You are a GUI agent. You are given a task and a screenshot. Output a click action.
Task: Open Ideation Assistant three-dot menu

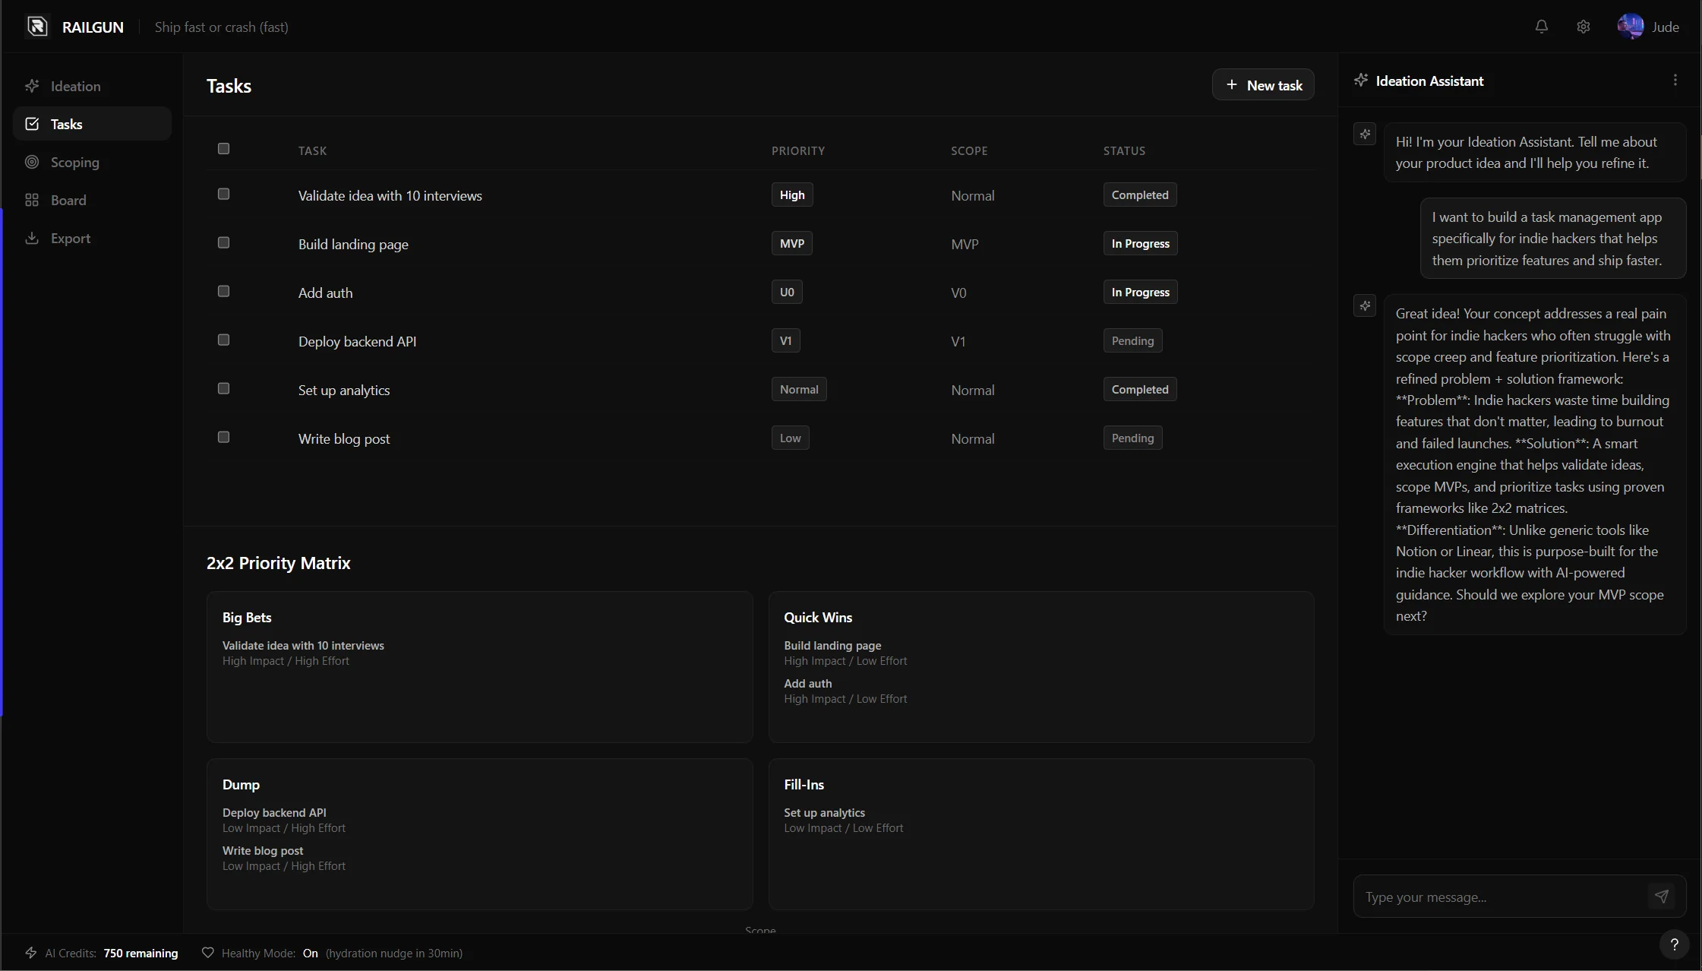pos(1675,81)
